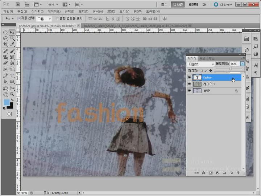Select the Crop tool
The image size is (261, 196).
[5, 44]
